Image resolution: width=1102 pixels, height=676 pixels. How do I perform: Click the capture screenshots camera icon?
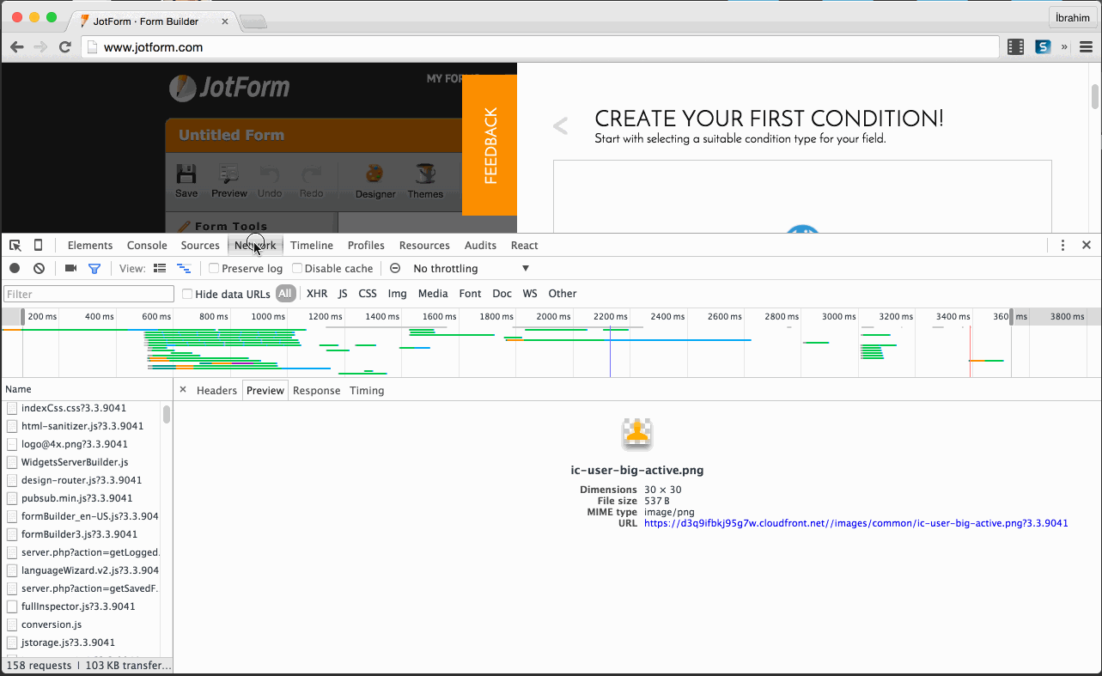[x=70, y=269]
